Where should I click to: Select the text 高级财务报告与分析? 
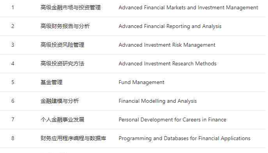point(65,26)
